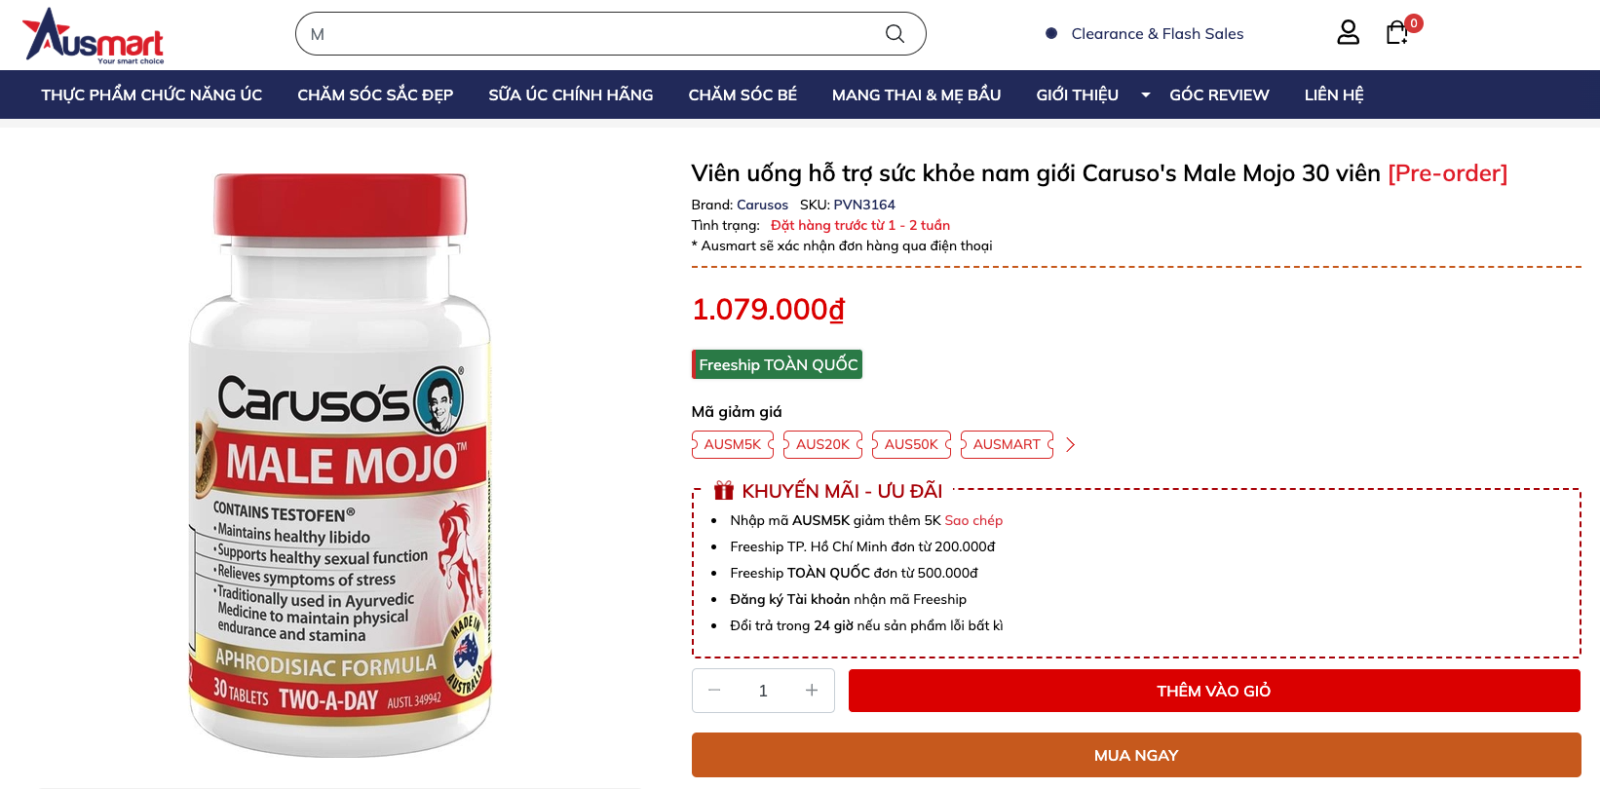1600x789 pixels.
Task: Click THÊM VÀO GIỎ button
Action: coord(1213,691)
